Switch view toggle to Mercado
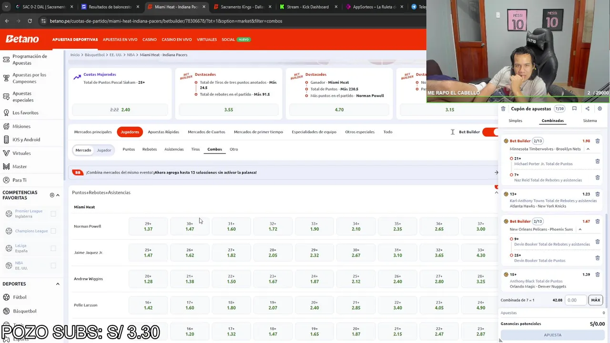 83,150
